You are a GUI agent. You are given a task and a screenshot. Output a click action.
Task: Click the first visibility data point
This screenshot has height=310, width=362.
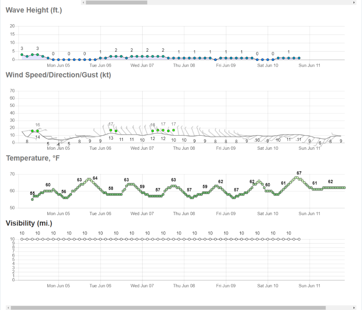tap(22, 239)
